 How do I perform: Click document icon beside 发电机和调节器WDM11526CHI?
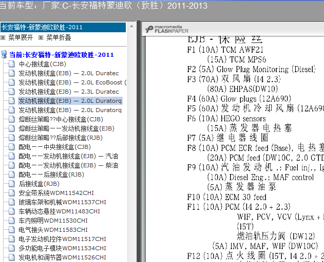(12, 257)
